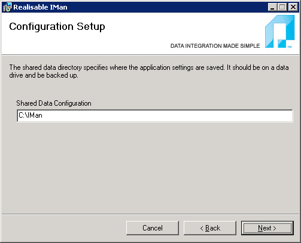
Task: Place cursor after C:\IMan text
Action: tap(42, 116)
